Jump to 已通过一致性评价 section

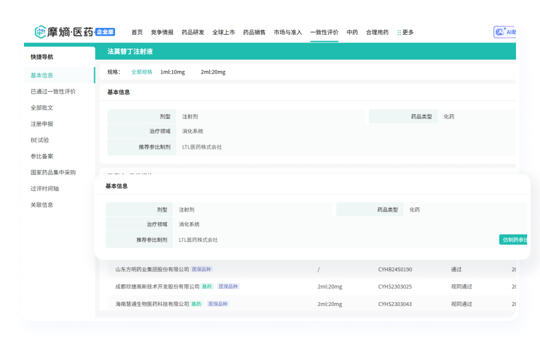click(x=53, y=92)
